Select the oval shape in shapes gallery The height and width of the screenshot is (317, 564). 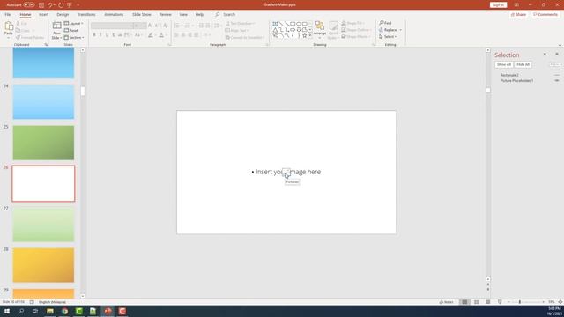[x=299, y=24]
